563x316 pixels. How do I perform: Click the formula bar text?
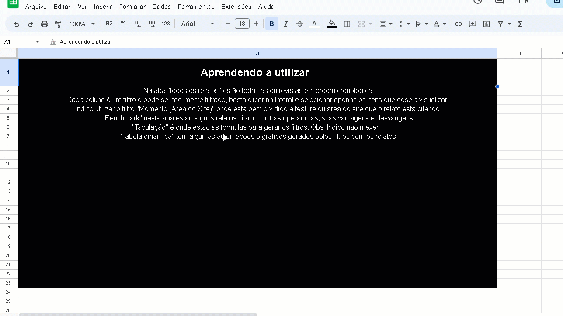click(x=86, y=42)
